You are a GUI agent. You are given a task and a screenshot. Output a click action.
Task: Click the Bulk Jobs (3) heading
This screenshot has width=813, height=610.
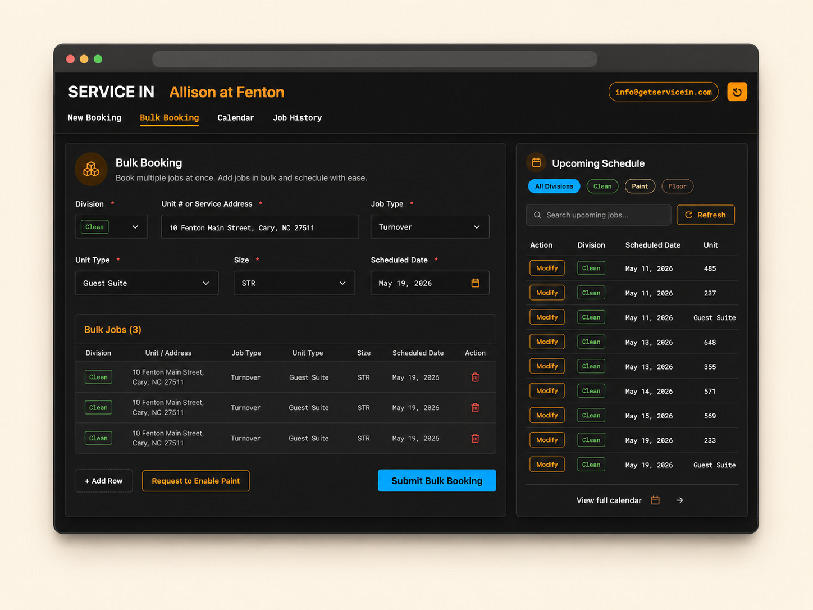tap(113, 330)
